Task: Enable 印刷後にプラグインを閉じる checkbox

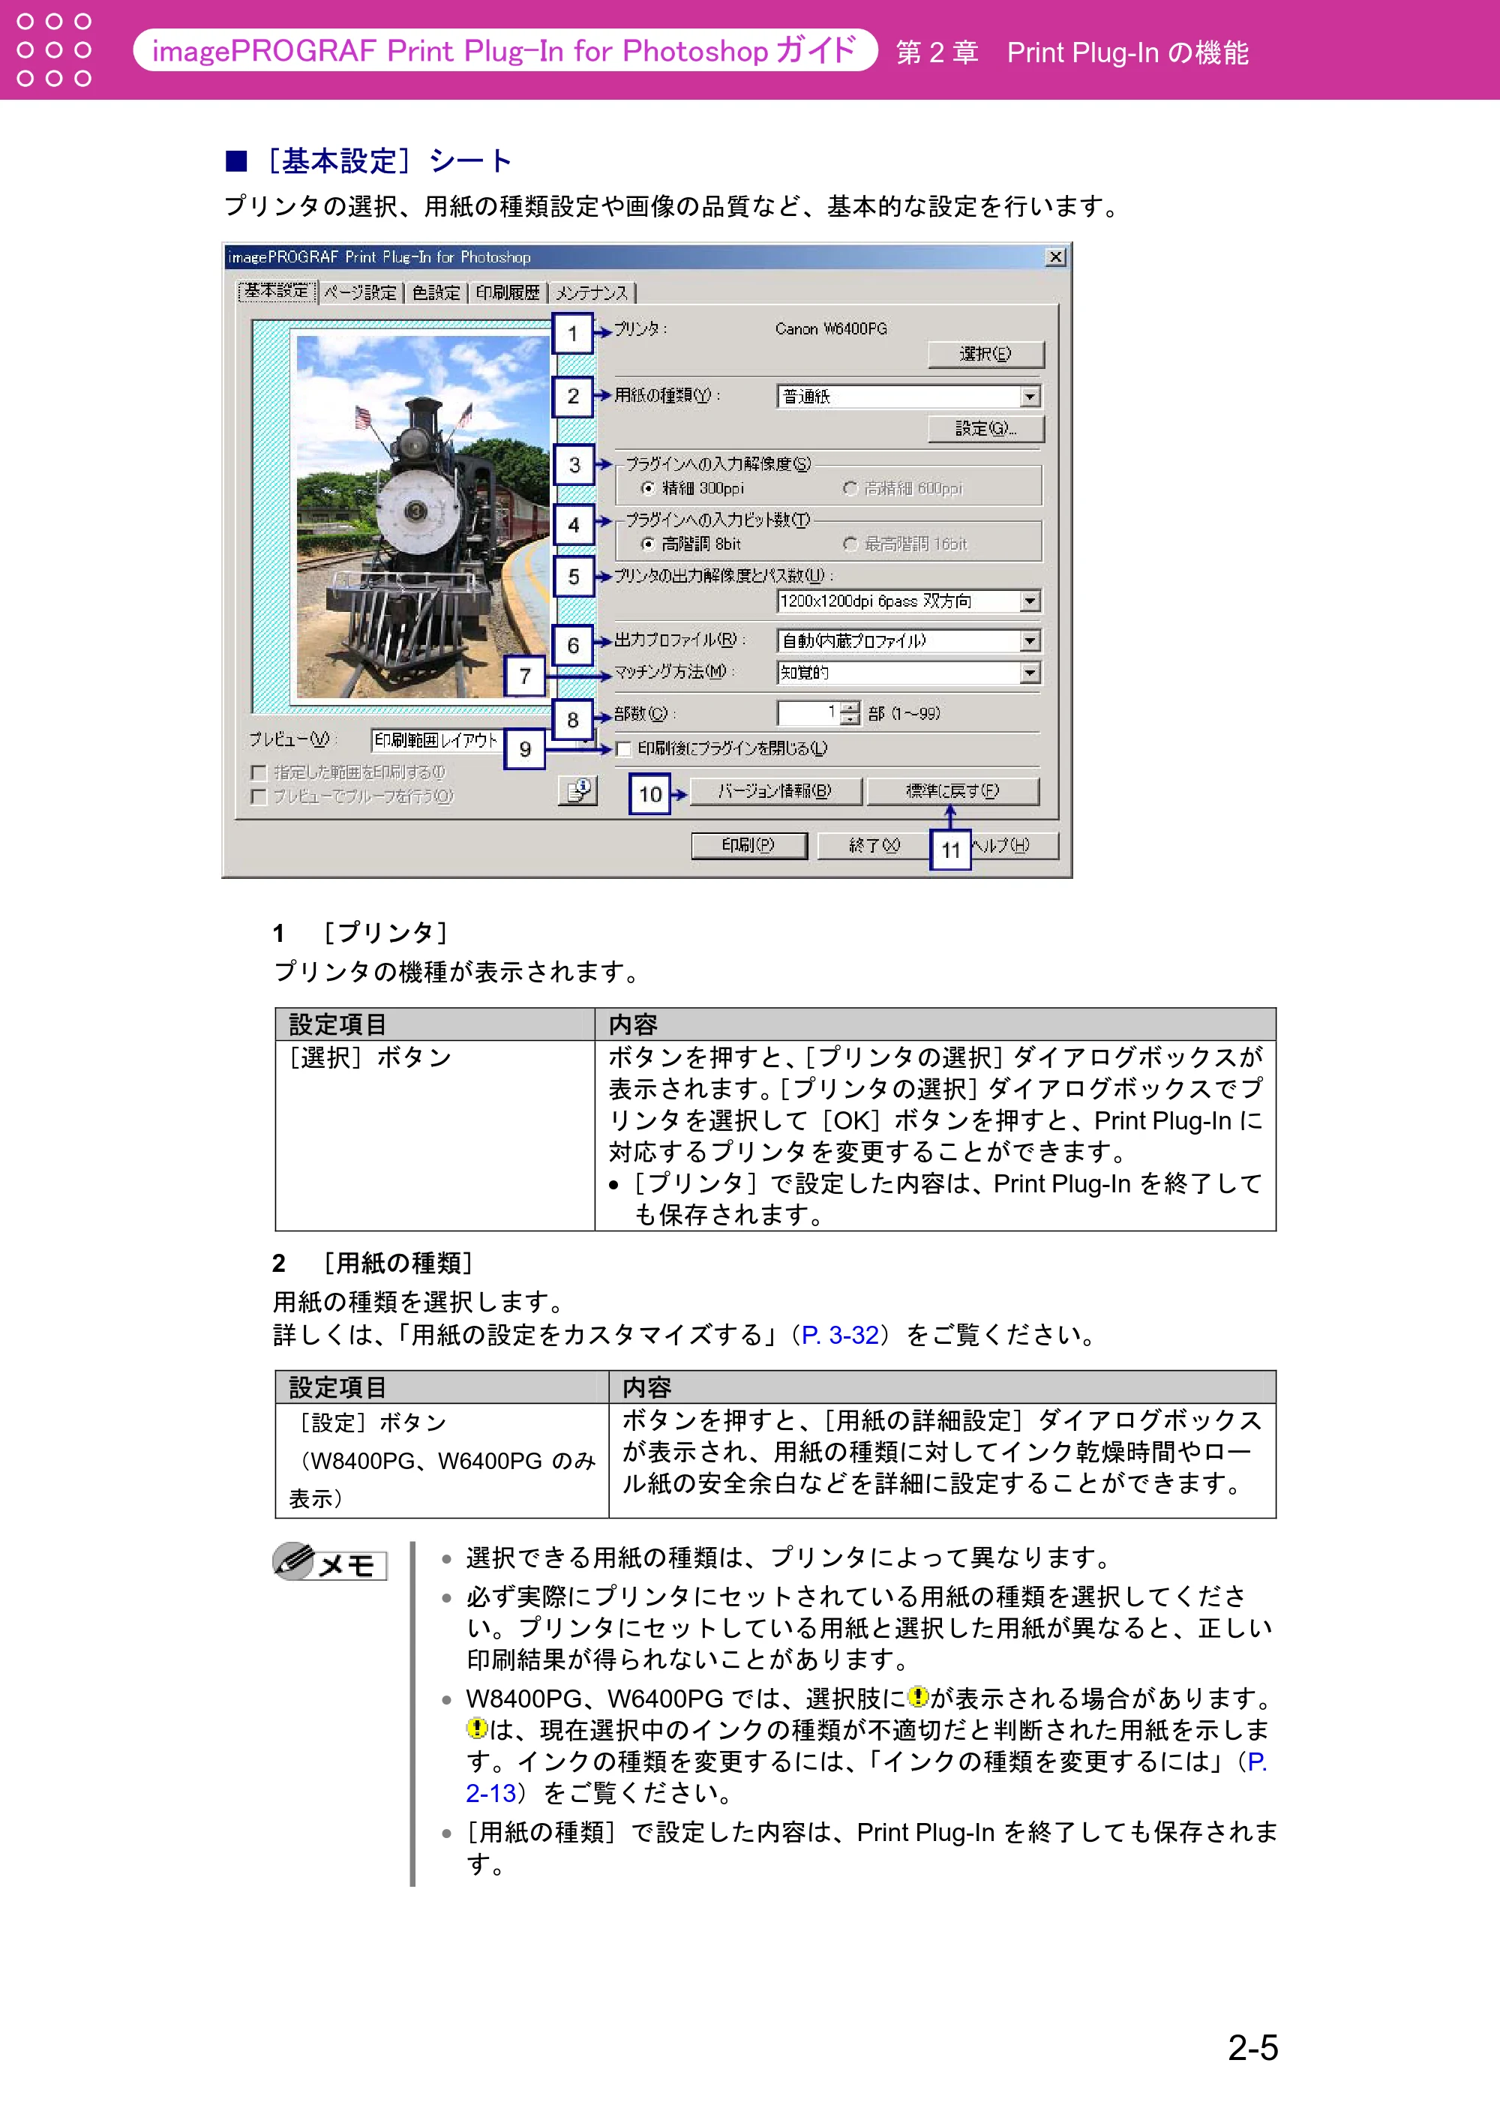Action: click(x=623, y=749)
